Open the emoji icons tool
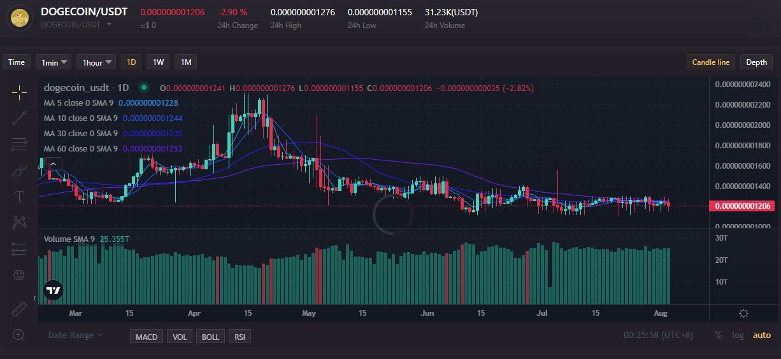This screenshot has height=359, width=781. coord(19,275)
